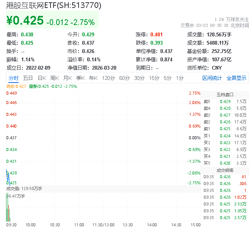Select the 分时 chart tab
This screenshot has height=232, width=249.
click(x=14, y=78)
